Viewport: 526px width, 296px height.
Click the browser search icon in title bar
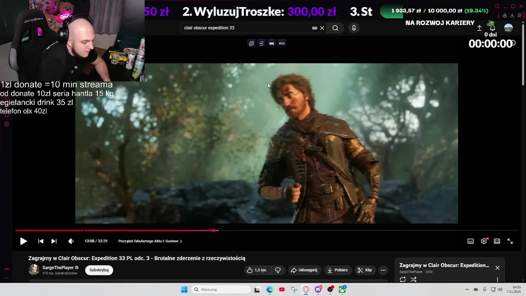[497, 6]
